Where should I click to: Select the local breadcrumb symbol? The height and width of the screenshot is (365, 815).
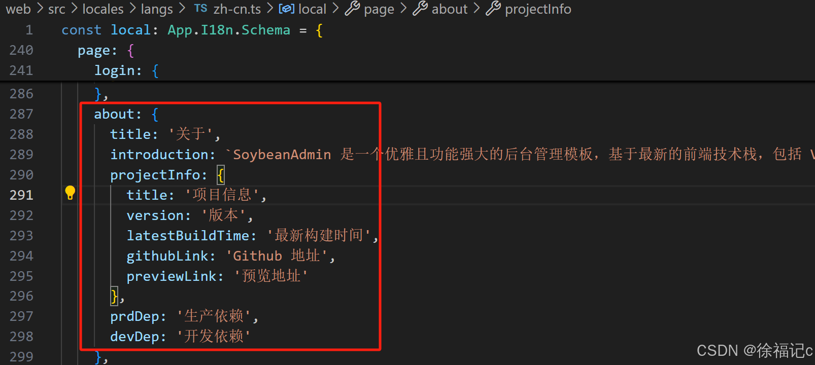(x=312, y=9)
